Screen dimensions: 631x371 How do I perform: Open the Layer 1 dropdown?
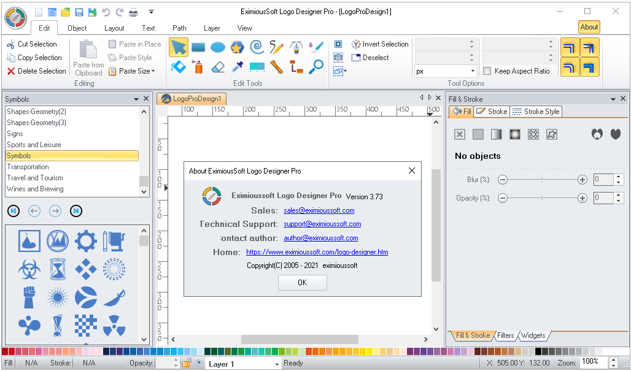pos(277,364)
